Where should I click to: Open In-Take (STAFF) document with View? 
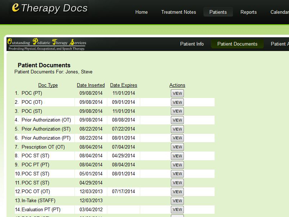coord(177,201)
